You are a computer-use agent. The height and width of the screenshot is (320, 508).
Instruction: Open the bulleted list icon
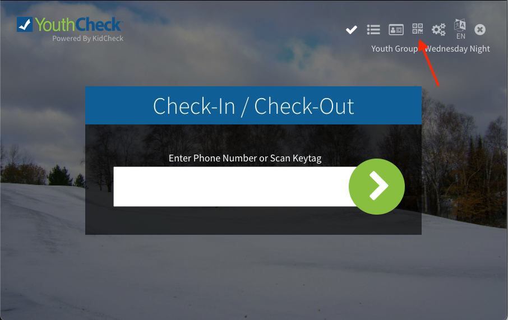pyautogui.click(x=373, y=30)
